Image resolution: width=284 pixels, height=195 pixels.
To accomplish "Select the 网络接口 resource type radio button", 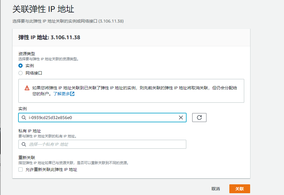I will point(20,73).
